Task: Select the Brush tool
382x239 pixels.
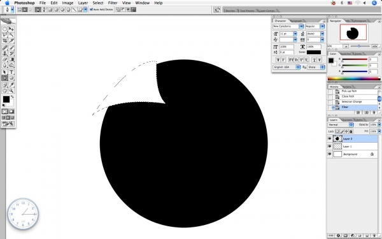Action: click(11, 48)
